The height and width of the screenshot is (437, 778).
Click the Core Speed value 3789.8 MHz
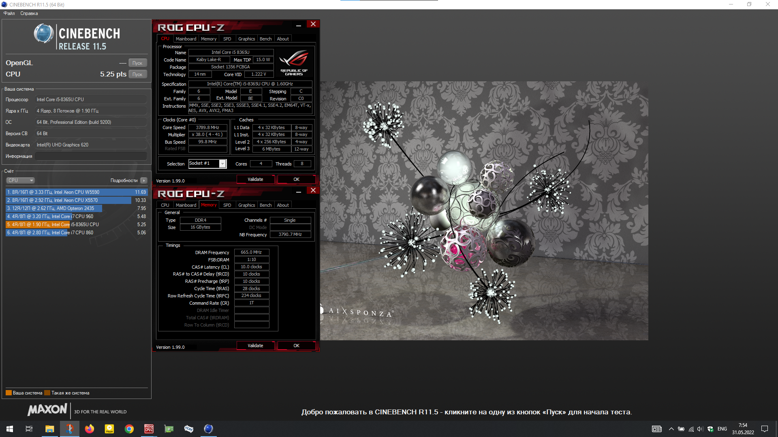click(207, 127)
